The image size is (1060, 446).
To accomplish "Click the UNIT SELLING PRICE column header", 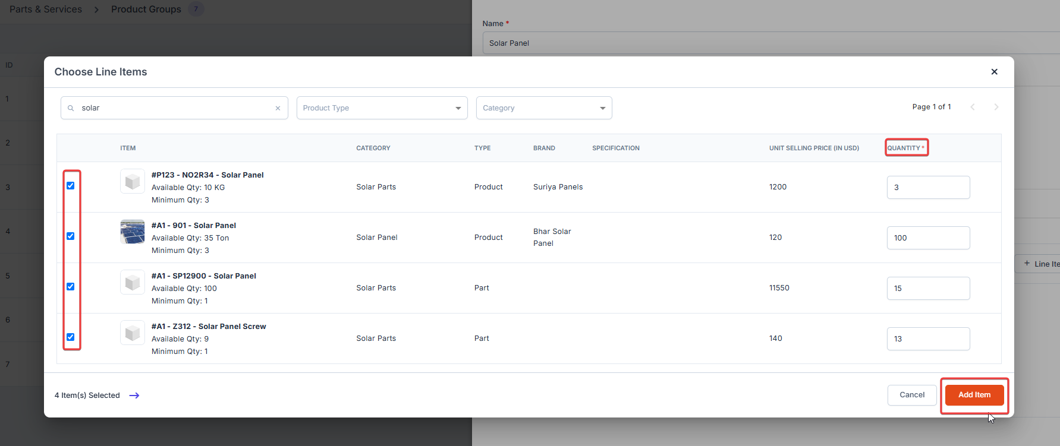I will [x=814, y=148].
